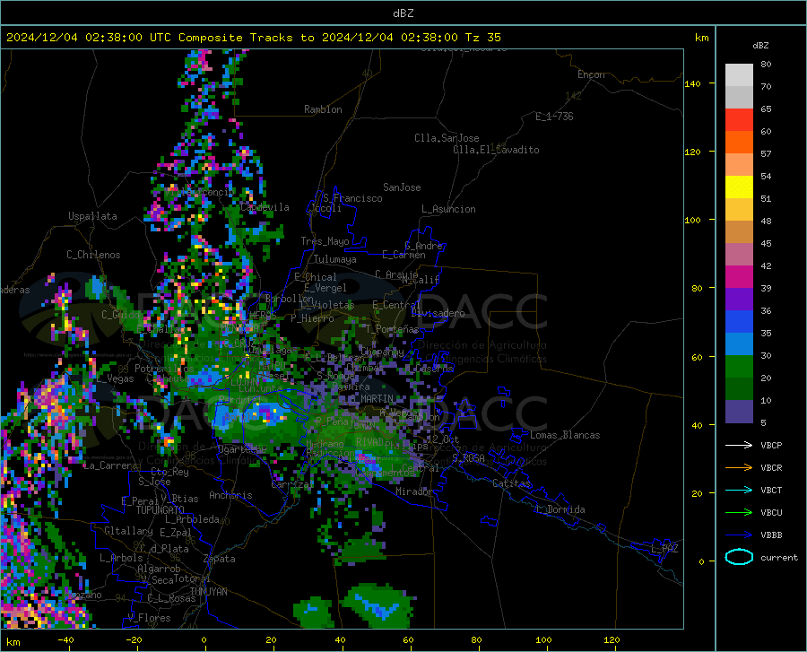Click the TUPUNGATO map label
Screen dimensions: 807x652
pos(161,510)
